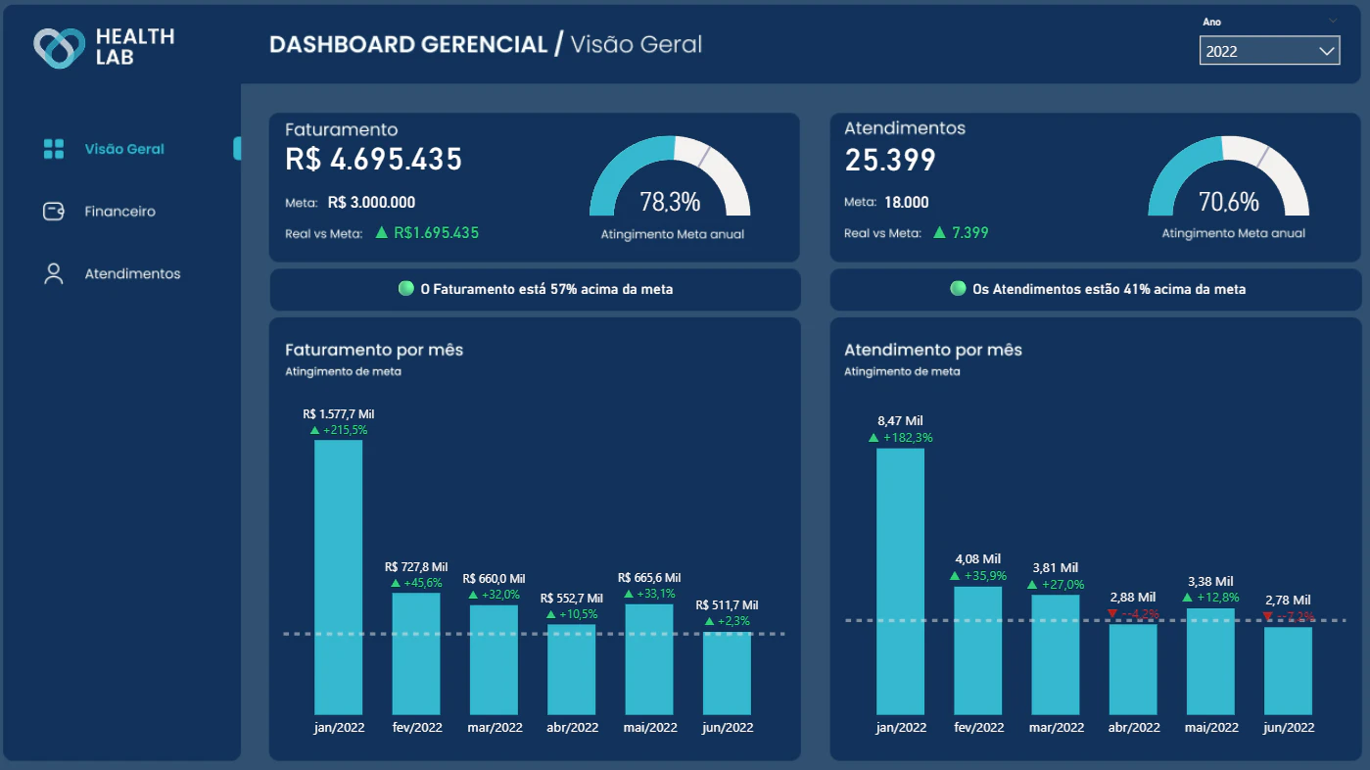Screen dimensions: 1370x770
Task: Click the Ano dropdown chevron arrow
Action: [1327, 51]
